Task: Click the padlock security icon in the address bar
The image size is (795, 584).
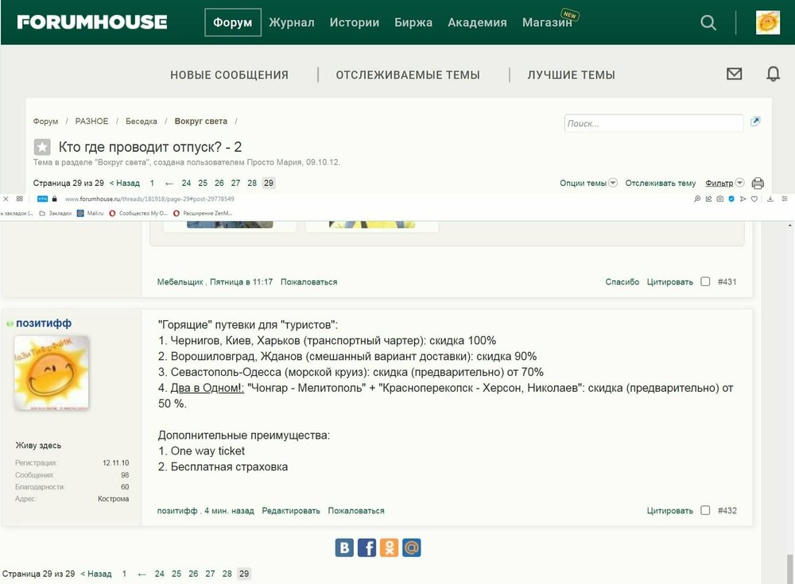Action: click(54, 199)
